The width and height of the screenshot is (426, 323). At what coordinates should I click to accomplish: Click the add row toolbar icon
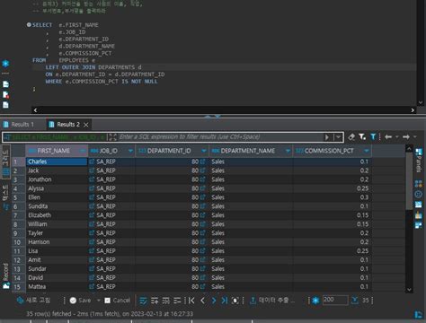(x=155, y=301)
